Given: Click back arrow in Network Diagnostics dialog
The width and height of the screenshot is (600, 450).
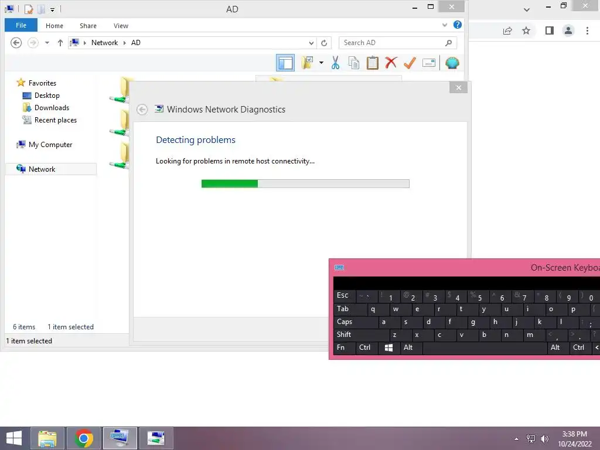Looking at the screenshot, I should pyautogui.click(x=142, y=110).
